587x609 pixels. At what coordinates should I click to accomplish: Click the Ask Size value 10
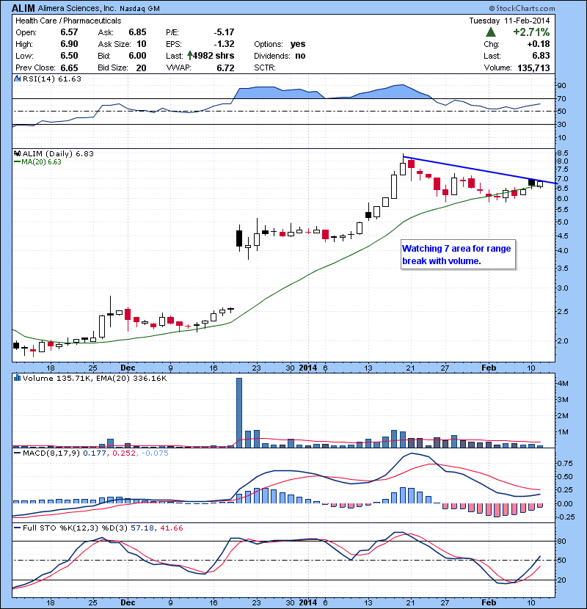coord(142,44)
